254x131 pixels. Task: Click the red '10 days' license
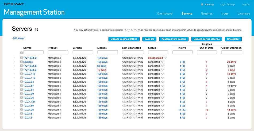click(102, 70)
